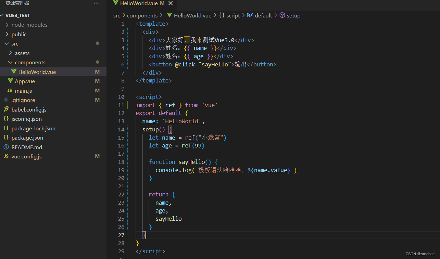
Task: Click the modified M badge on App.vue
Action: click(97, 81)
